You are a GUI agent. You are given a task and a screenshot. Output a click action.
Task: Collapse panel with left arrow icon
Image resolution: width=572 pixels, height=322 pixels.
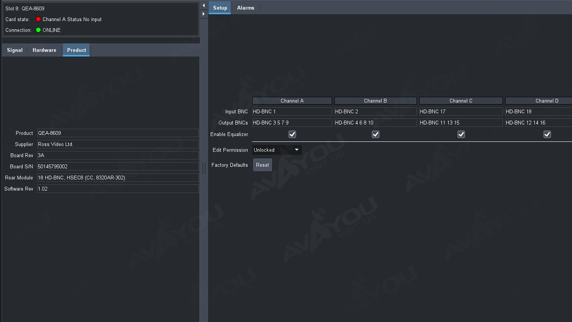pyautogui.click(x=204, y=5)
